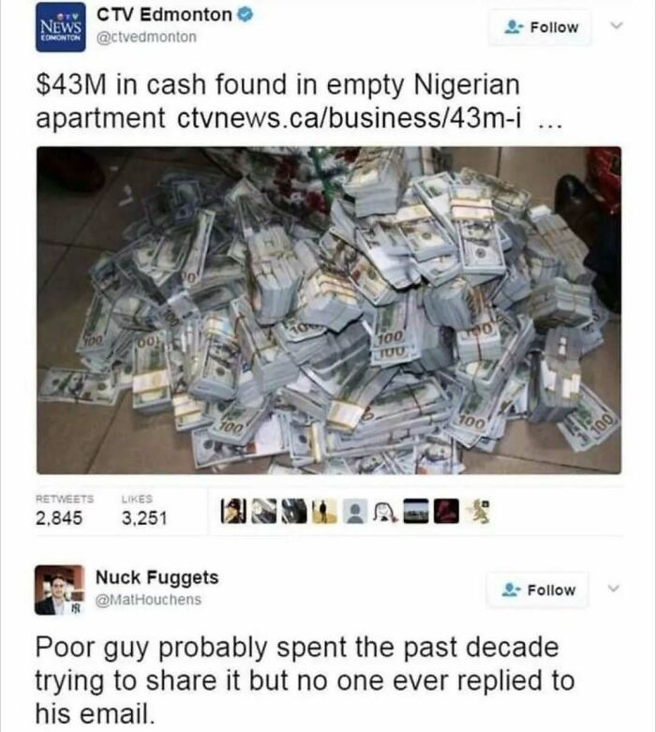The image size is (656, 732).
Task: Open @MatHouchens handle link
Action: click(148, 600)
